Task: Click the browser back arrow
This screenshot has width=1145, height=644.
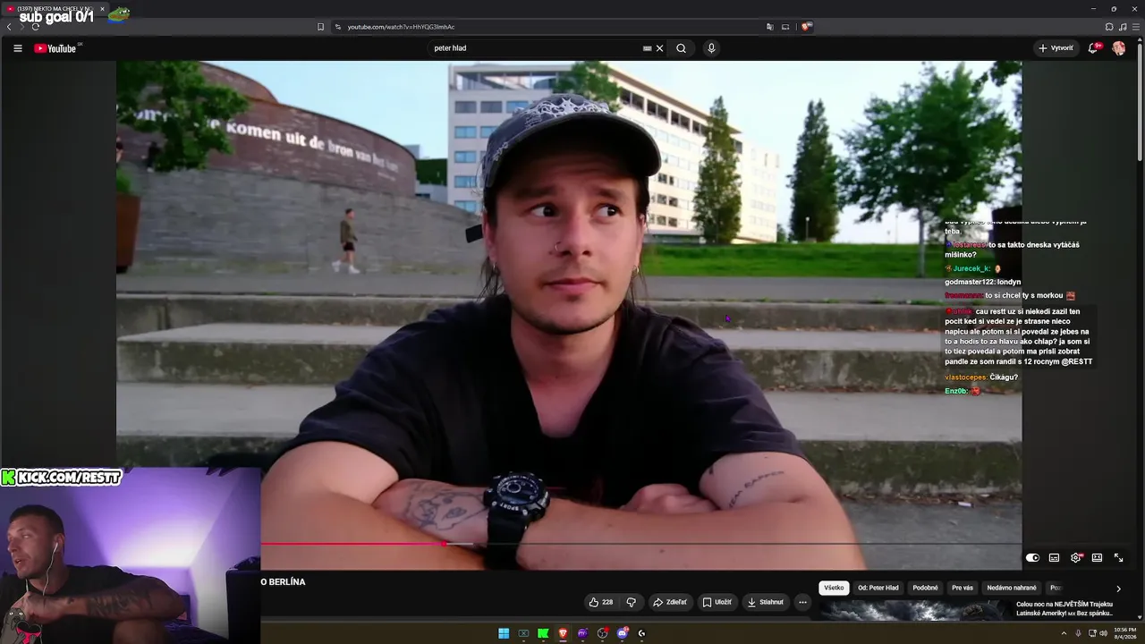Action: click(9, 27)
